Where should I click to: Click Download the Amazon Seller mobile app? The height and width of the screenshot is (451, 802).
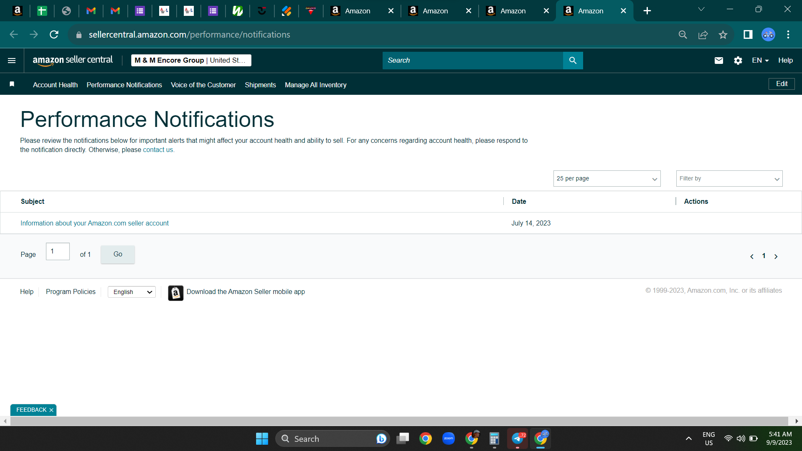coord(246,292)
